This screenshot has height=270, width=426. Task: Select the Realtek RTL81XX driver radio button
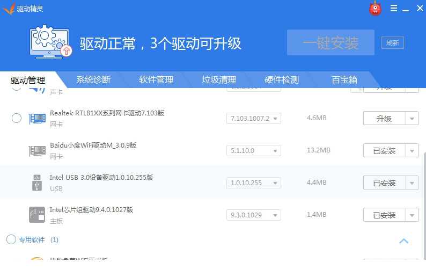click(17, 118)
